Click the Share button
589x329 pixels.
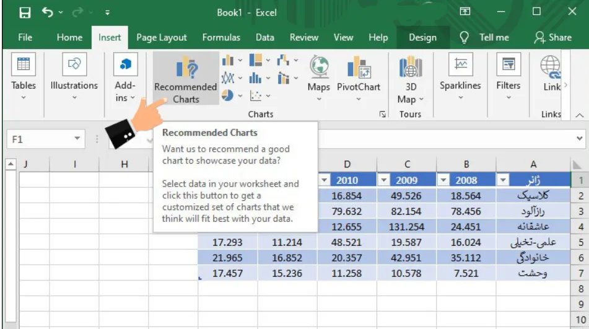553,37
